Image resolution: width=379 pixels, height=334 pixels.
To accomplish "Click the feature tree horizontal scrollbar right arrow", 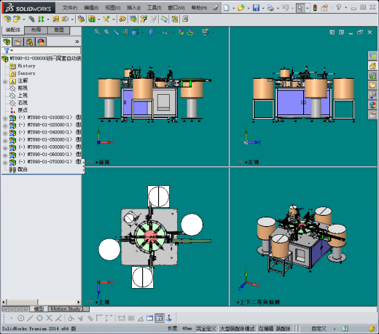I will [x=79, y=302].
